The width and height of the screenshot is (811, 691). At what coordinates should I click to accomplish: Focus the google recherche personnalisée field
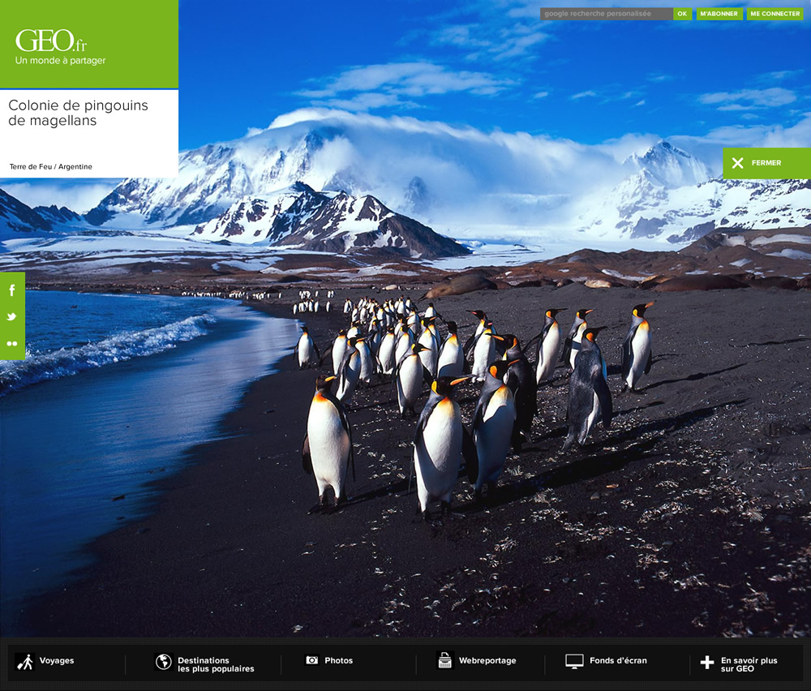coord(606,14)
